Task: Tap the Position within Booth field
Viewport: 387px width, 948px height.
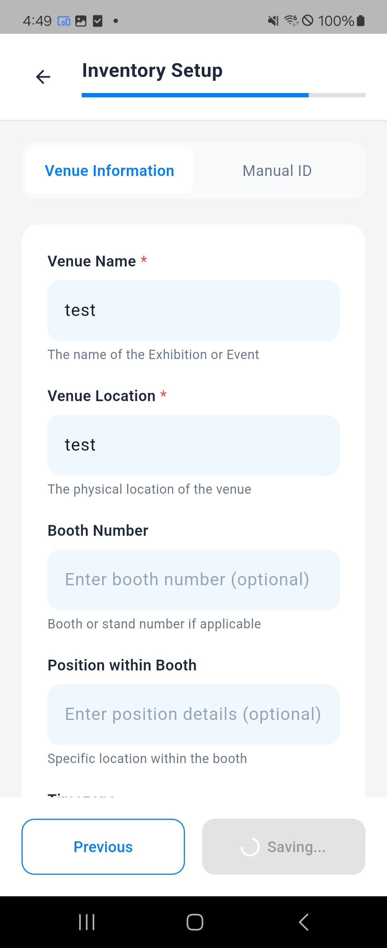Action: (x=193, y=715)
